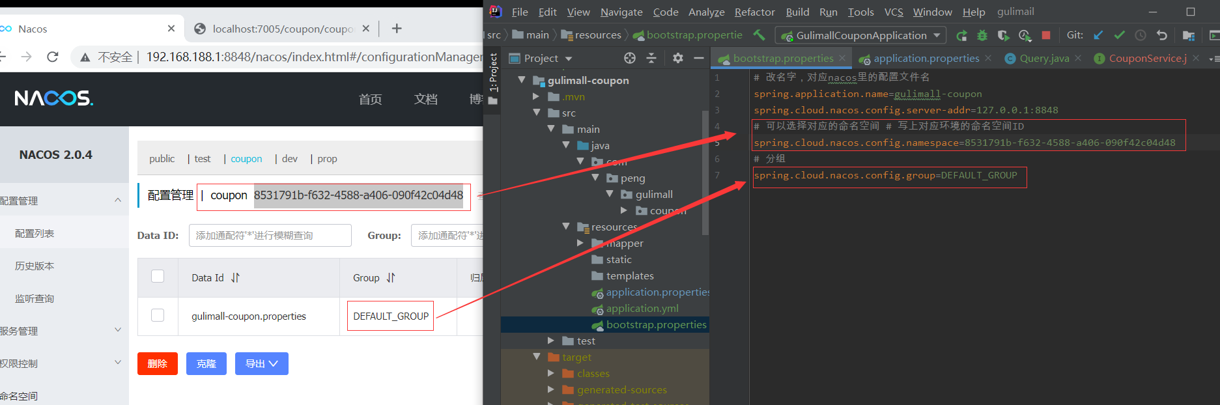The image size is (1220, 405).
Task: Open the Project Structure icon in toolbar
Action: pos(1189,35)
